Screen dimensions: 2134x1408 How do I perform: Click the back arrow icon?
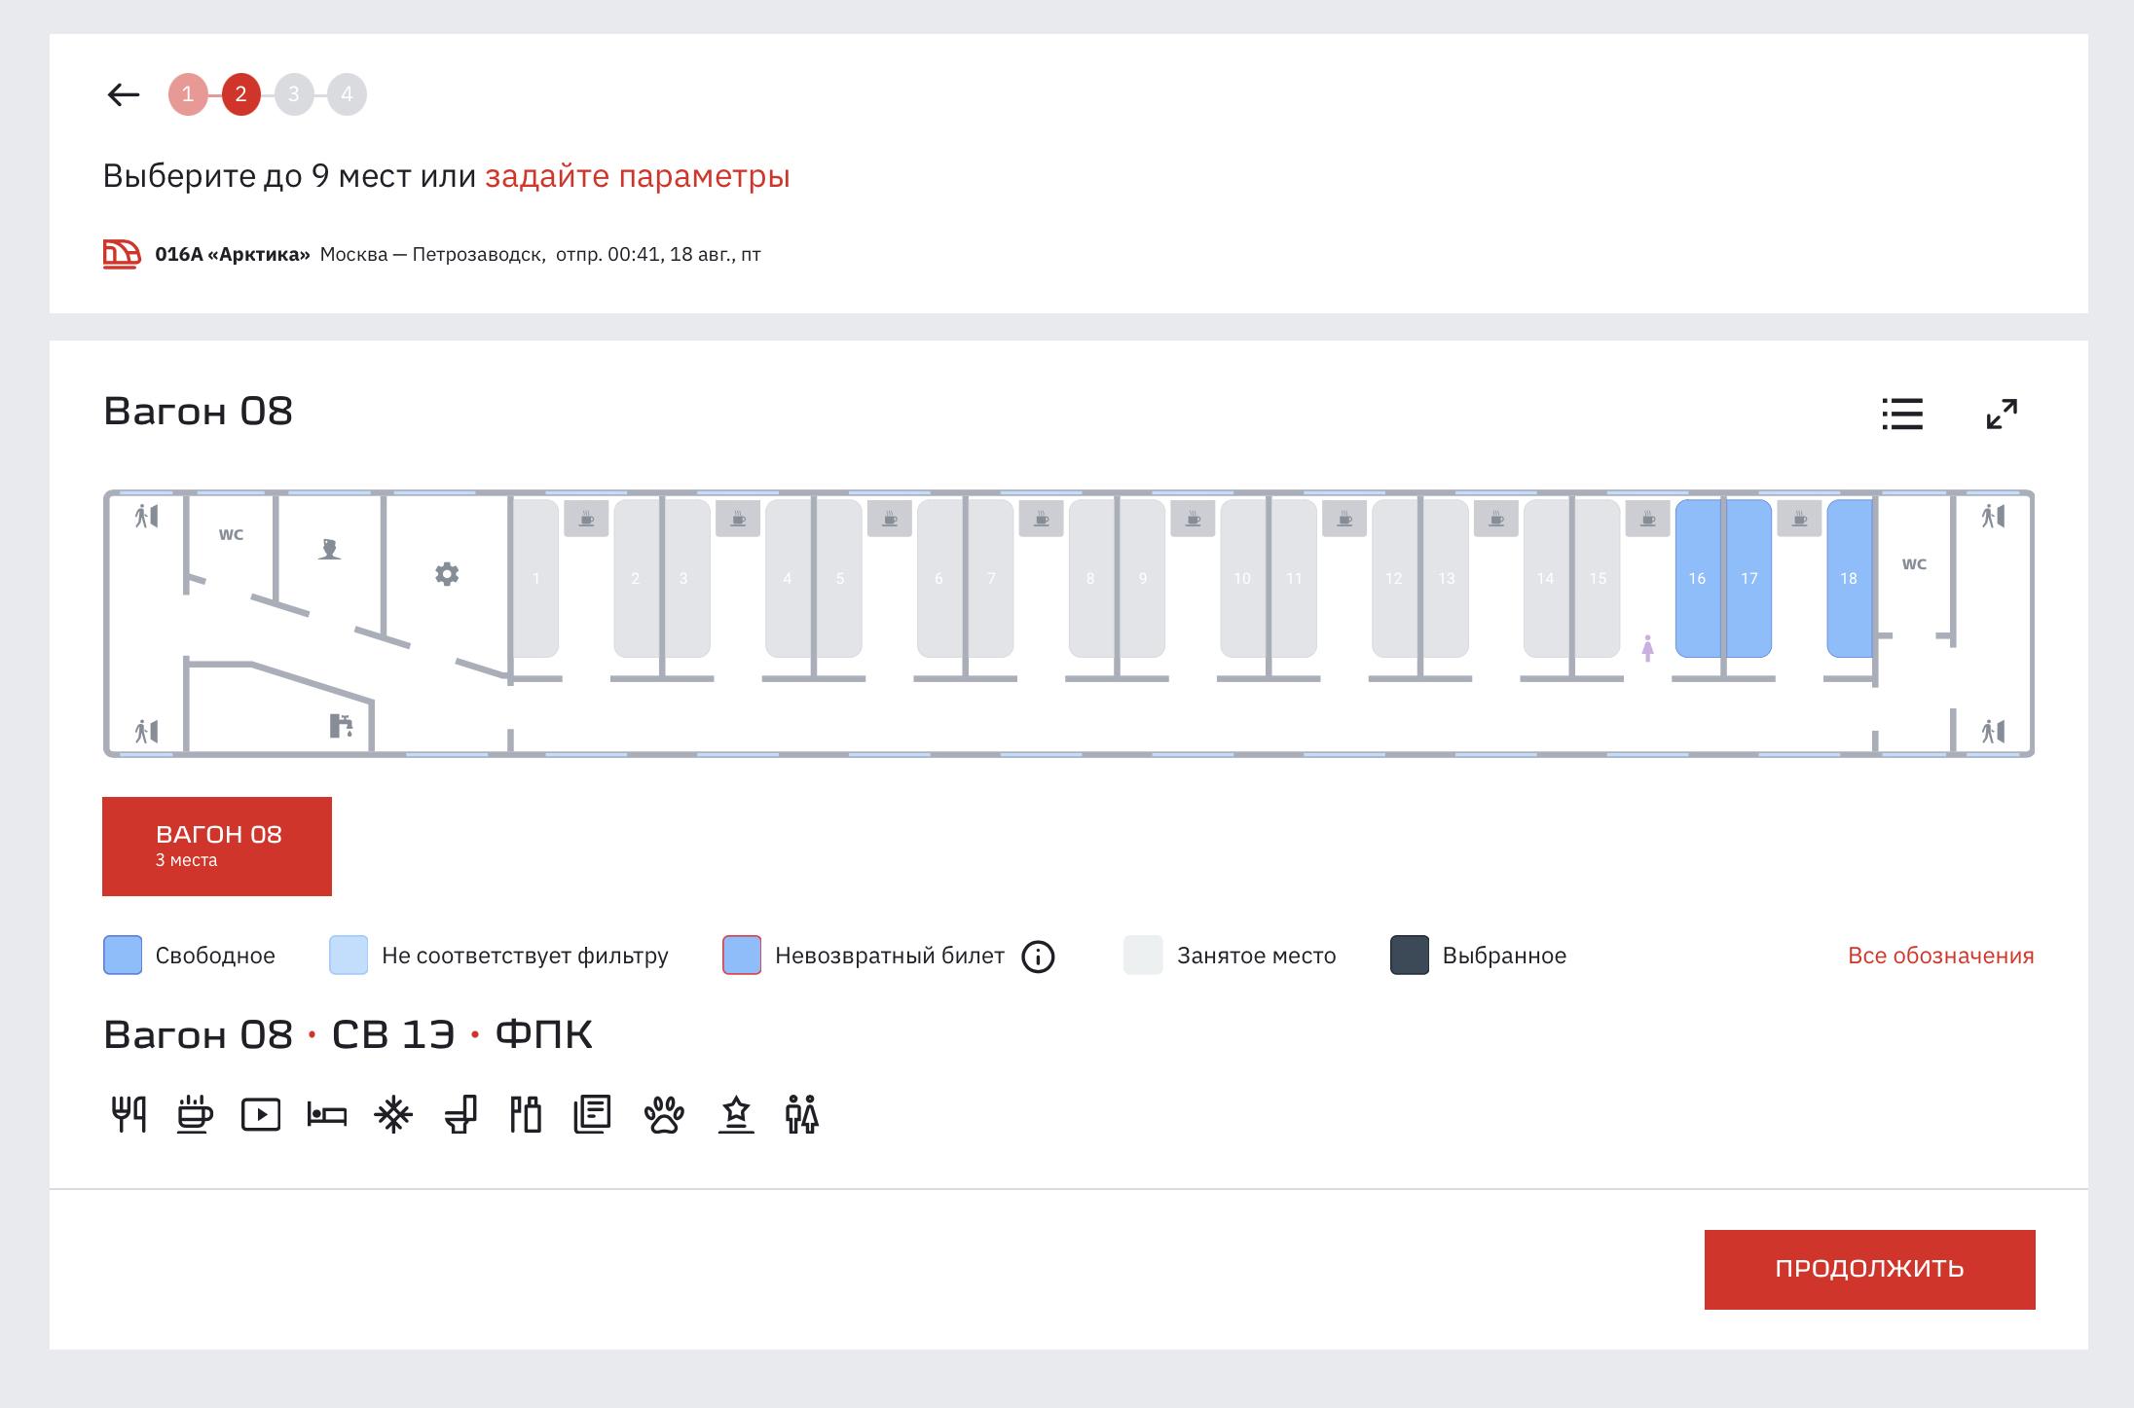click(x=124, y=94)
